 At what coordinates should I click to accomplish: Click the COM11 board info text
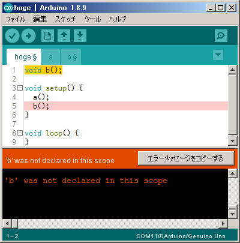point(181,236)
